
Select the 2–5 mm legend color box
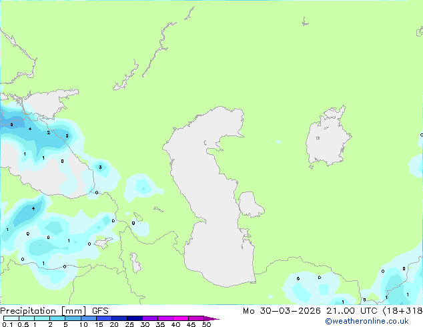pyautogui.click(x=57, y=318)
